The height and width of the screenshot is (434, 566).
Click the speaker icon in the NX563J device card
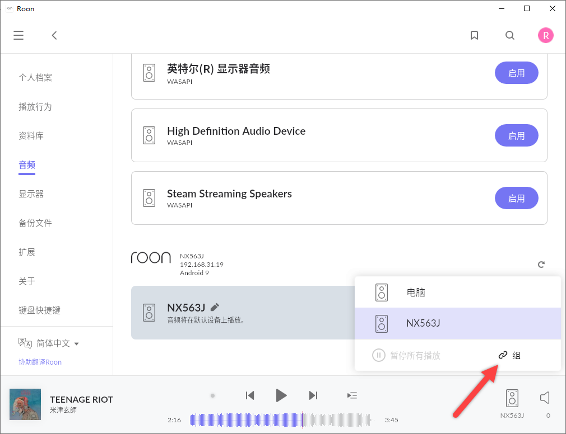149,313
